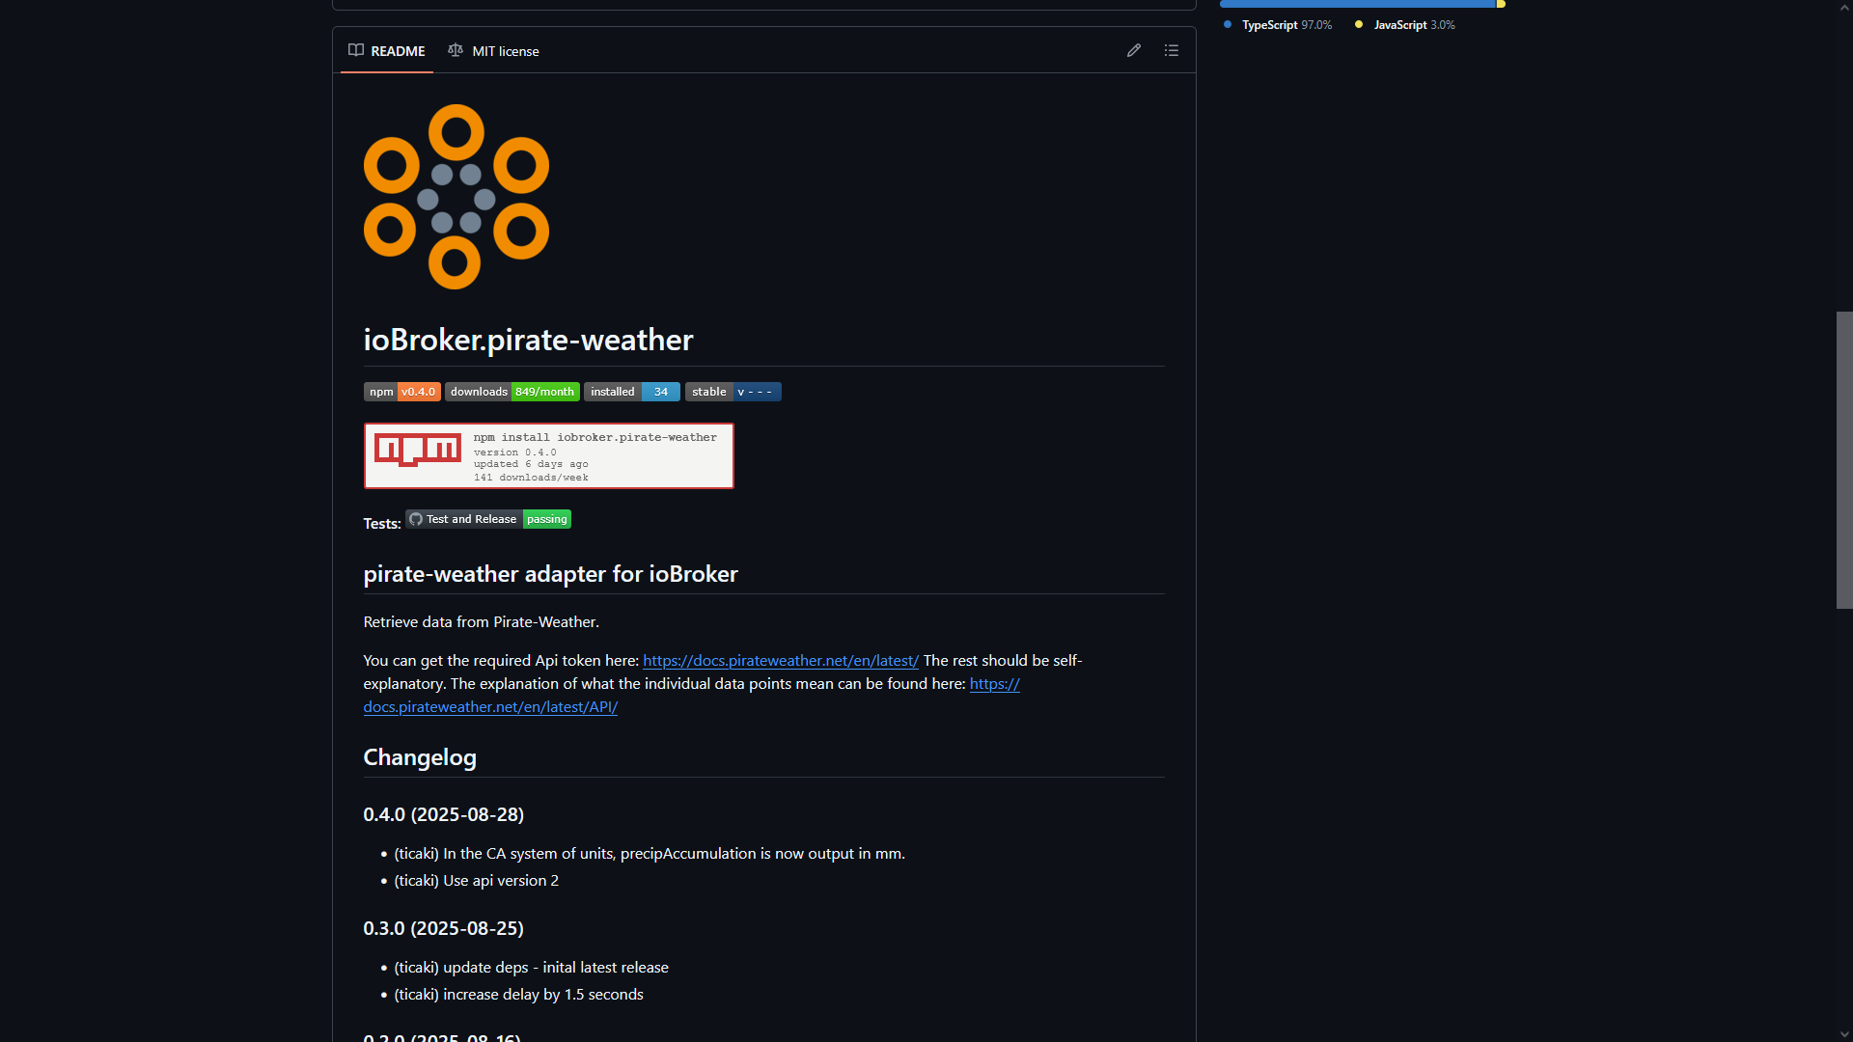The width and height of the screenshot is (1853, 1042).
Task: Click the ioBroker orange rings logo
Action: pyautogui.click(x=456, y=197)
